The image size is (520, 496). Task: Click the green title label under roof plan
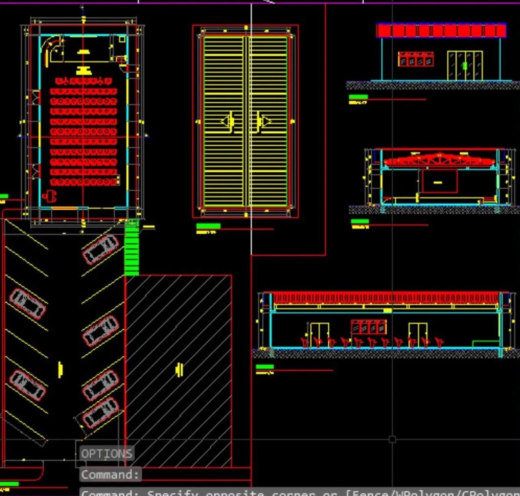pos(208,226)
